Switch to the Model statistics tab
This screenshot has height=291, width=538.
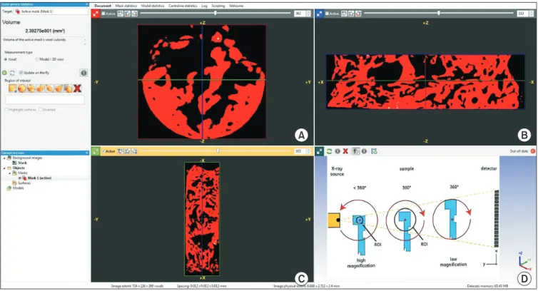pyautogui.click(x=153, y=6)
